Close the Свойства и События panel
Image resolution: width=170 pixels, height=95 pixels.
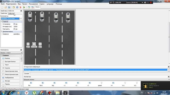[x=21, y=11]
